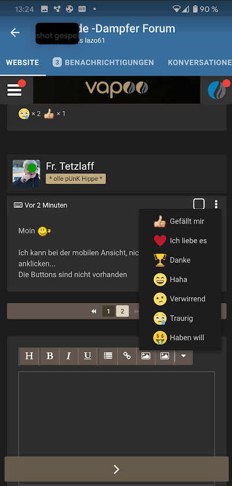Tap the back arrow in the header
Image resolution: width=232 pixels, height=486 pixels.
pos(15,33)
